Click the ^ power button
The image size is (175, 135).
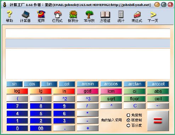pos(111,106)
